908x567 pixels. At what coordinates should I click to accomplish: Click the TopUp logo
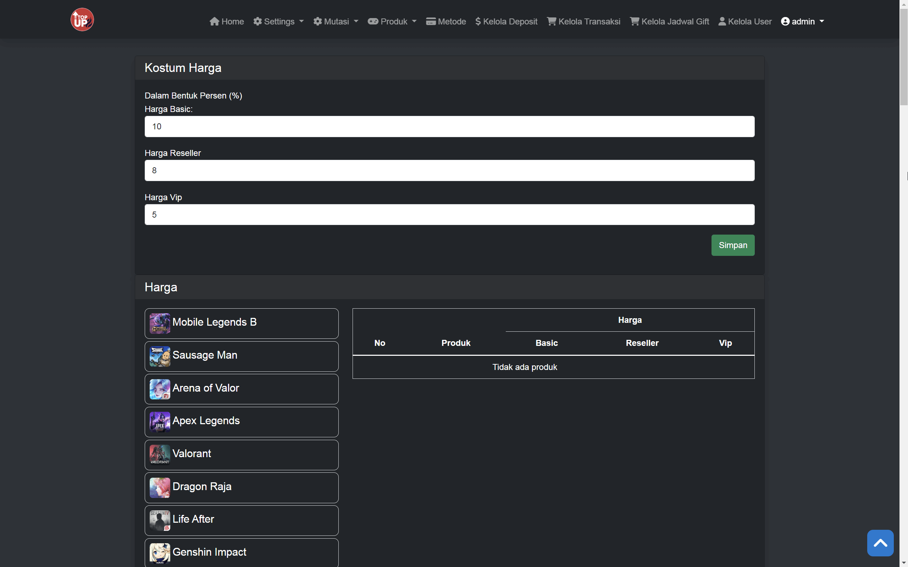coord(82,19)
